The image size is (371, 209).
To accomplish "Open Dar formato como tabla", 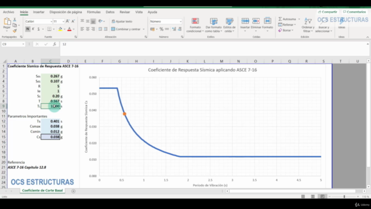I will coord(214,25).
